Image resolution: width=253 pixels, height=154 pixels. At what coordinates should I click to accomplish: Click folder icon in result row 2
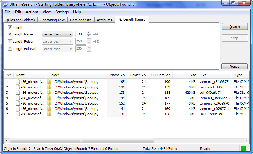50,87
